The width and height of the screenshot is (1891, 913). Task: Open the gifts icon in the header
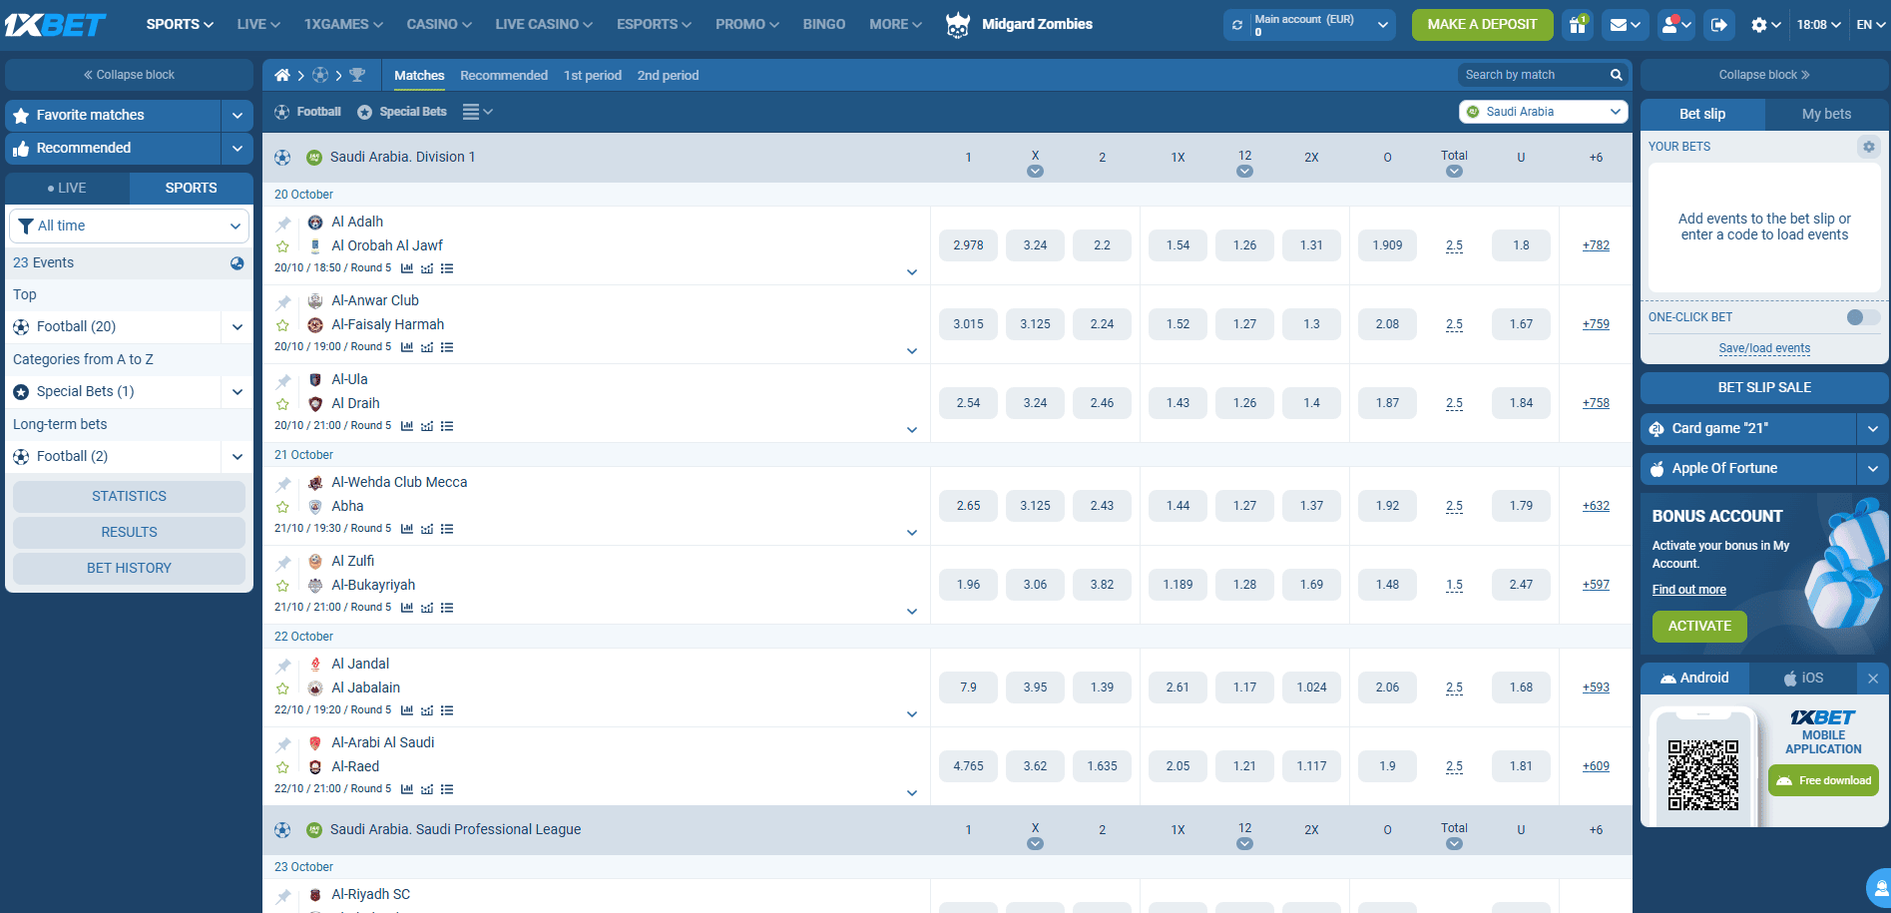(1577, 24)
